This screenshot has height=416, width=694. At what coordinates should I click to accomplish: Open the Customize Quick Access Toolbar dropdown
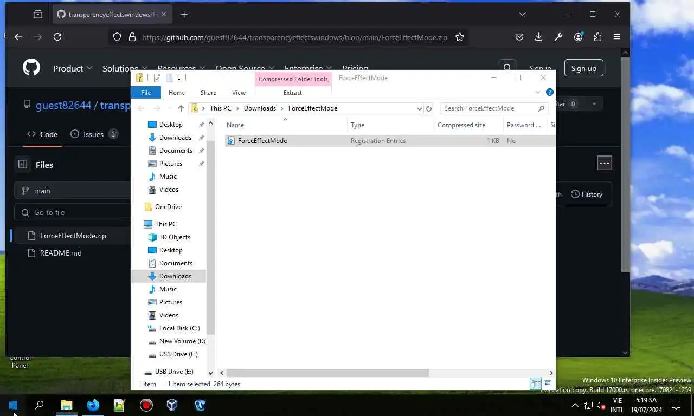click(179, 79)
